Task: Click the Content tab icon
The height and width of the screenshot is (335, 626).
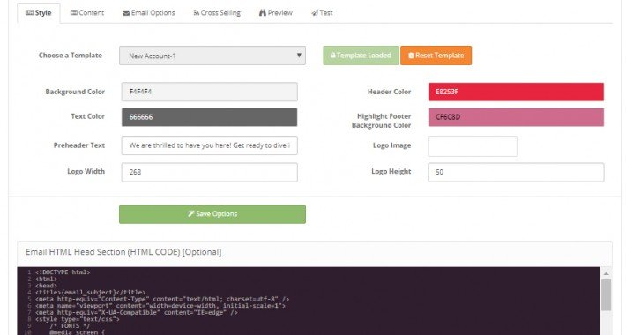Action: click(x=74, y=12)
